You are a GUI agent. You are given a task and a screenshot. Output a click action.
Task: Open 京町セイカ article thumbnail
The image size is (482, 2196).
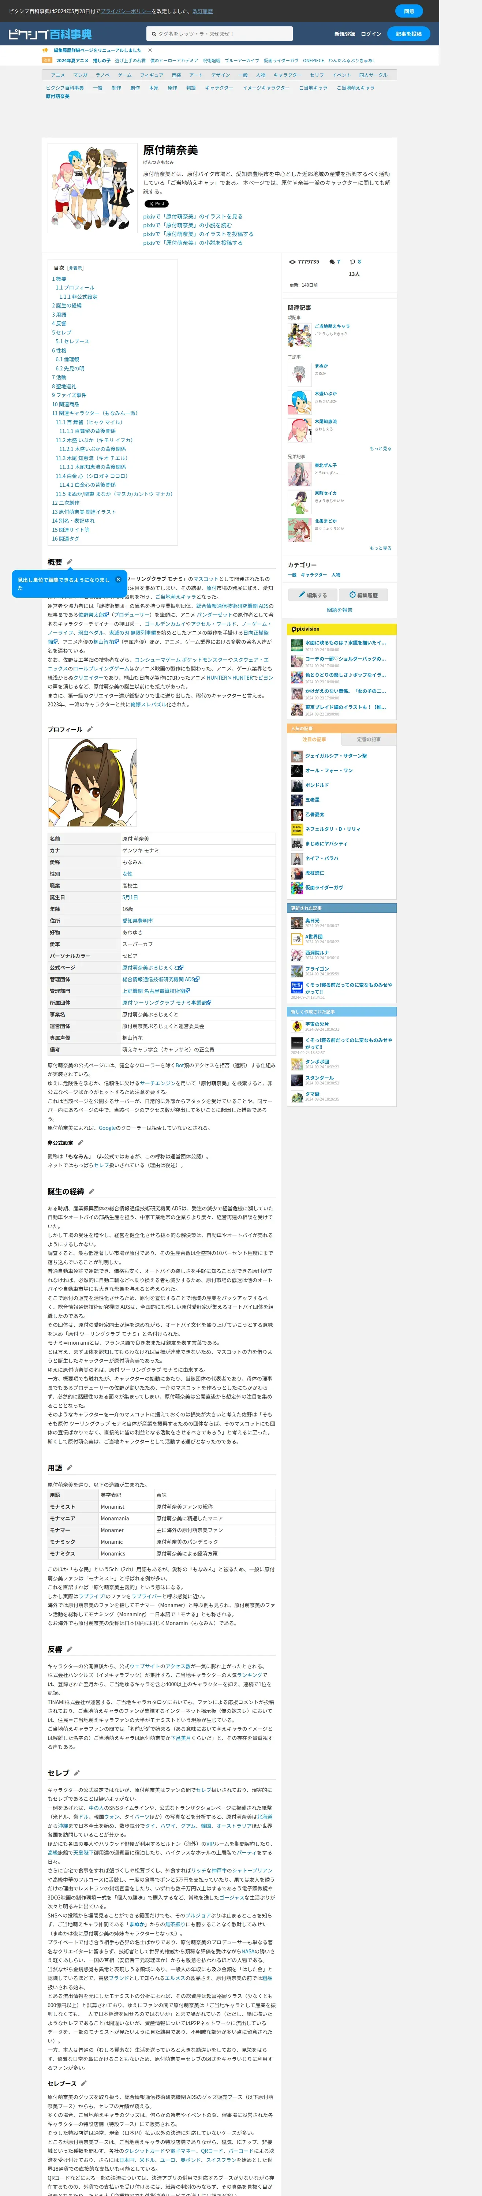(299, 502)
